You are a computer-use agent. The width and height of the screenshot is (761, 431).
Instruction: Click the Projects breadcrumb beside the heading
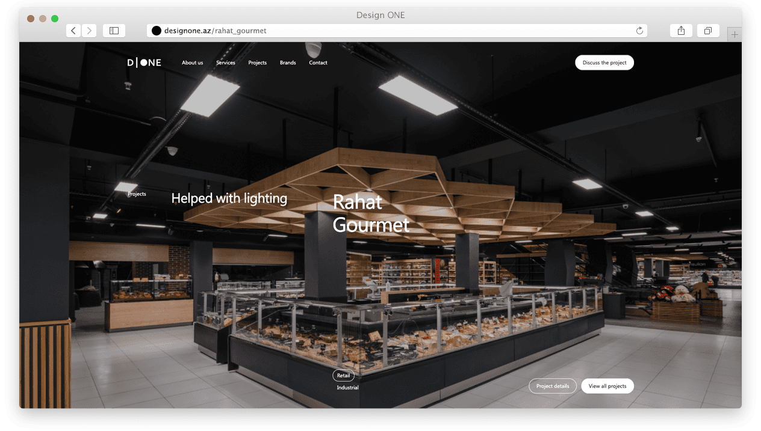coord(137,194)
